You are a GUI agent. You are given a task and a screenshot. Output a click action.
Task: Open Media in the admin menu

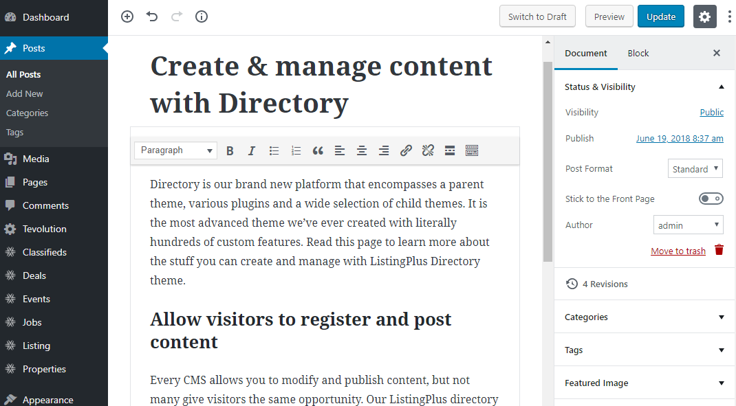[54, 159]
